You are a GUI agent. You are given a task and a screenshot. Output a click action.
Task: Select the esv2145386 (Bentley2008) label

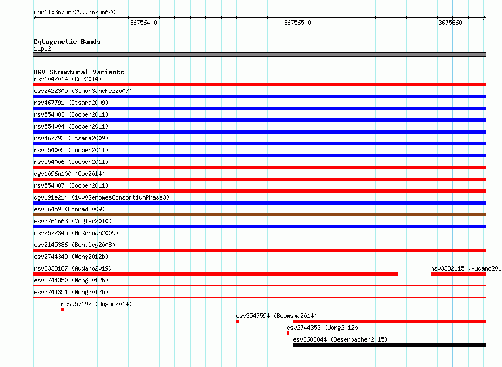coord(74,245)
